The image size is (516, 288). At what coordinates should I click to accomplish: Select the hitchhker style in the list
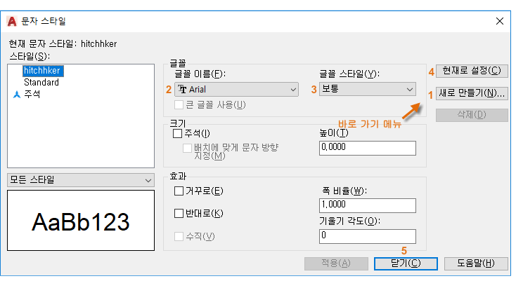[43, 71]
